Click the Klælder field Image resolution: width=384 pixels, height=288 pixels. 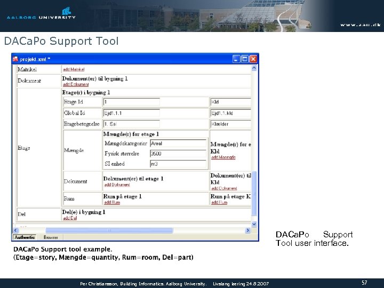[231, 124]
